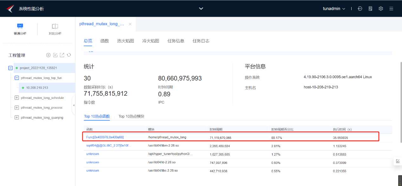The image size is (402, 186).
Task: Close the pthread_mutex_long tab
Action: (130, 24)
